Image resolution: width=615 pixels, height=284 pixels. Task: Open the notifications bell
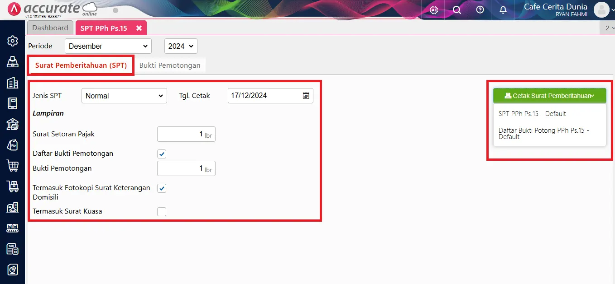pos(503,9)
